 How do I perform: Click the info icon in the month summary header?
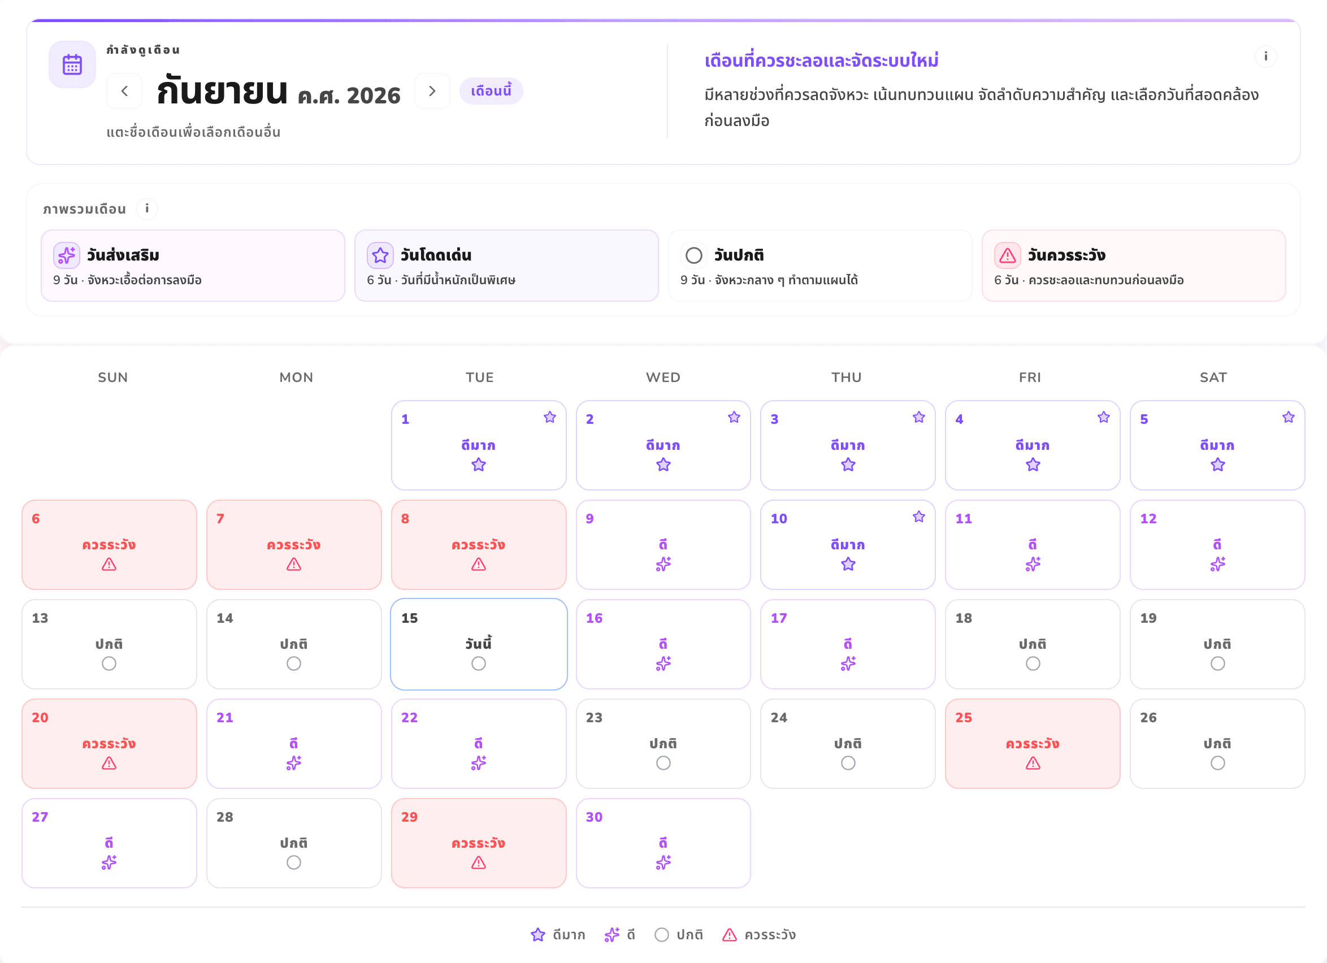click(1265, 56)
